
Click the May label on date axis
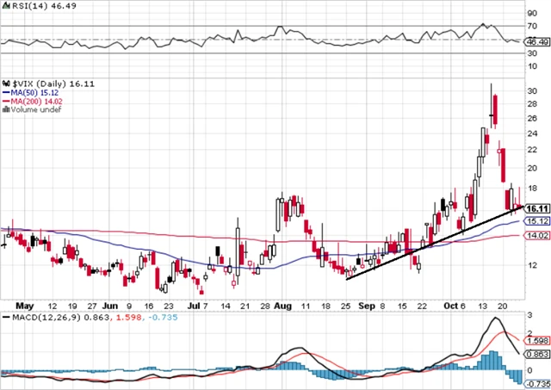pos(25,306)
